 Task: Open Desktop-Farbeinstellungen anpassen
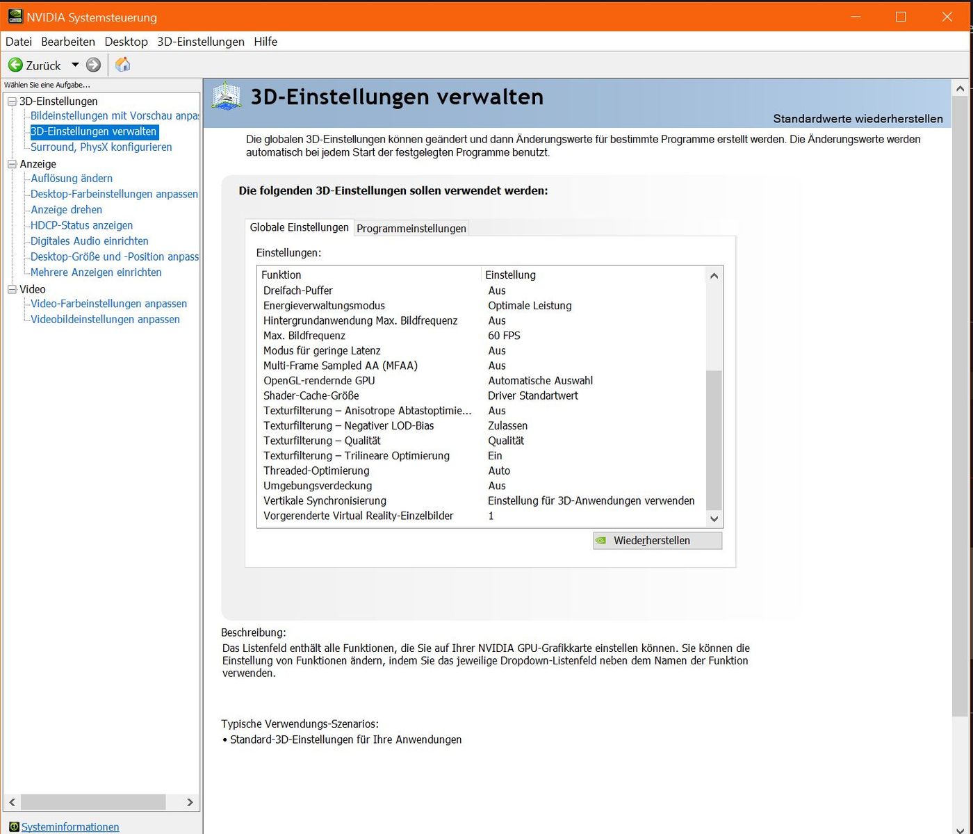[114, 194]
